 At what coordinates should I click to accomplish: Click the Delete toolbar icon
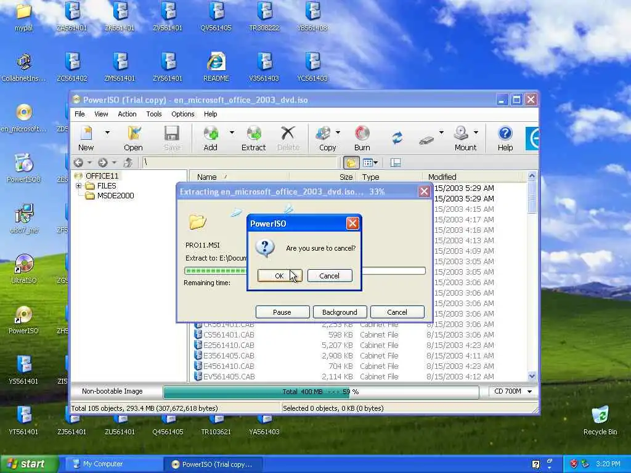(x=288, y=138)
